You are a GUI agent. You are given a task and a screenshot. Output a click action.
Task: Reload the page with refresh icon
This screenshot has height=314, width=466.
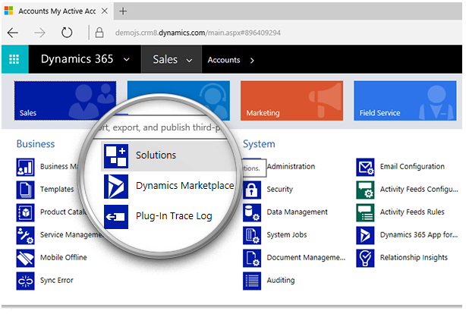67,33
